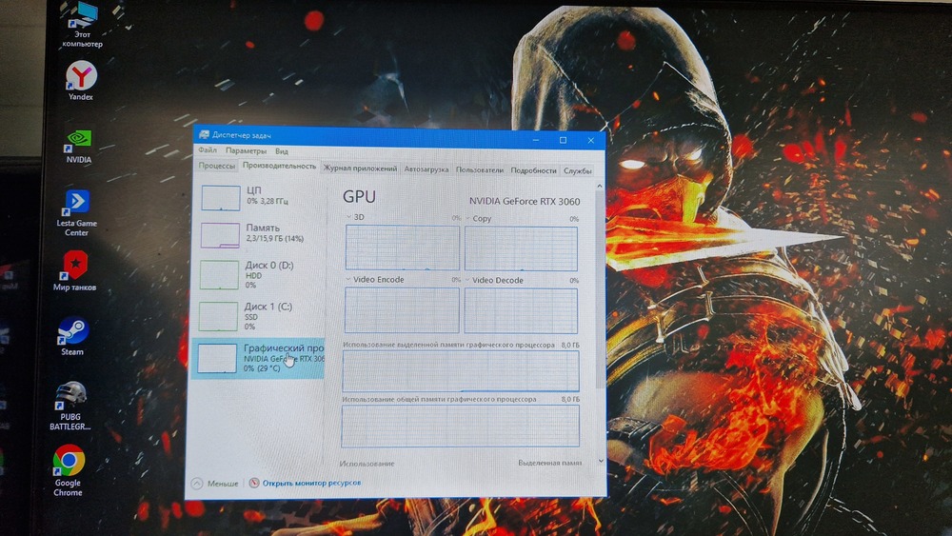The image size is (952, 536).
Task: Click the scrollbar up arrow in GPU panel
Action: click(x=600, y=186)
